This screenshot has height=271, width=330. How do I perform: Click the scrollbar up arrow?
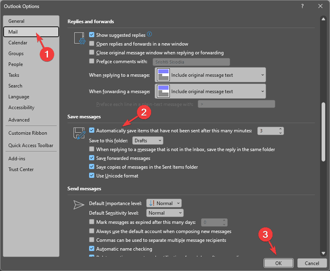tap(323, 19)
